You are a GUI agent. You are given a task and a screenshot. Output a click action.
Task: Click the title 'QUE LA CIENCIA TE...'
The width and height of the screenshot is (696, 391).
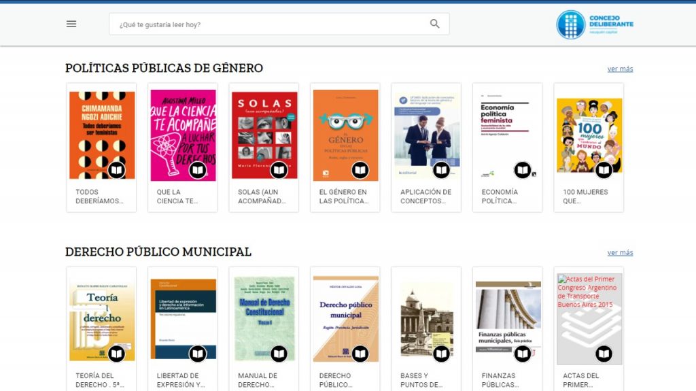click(x=177, y=197)
